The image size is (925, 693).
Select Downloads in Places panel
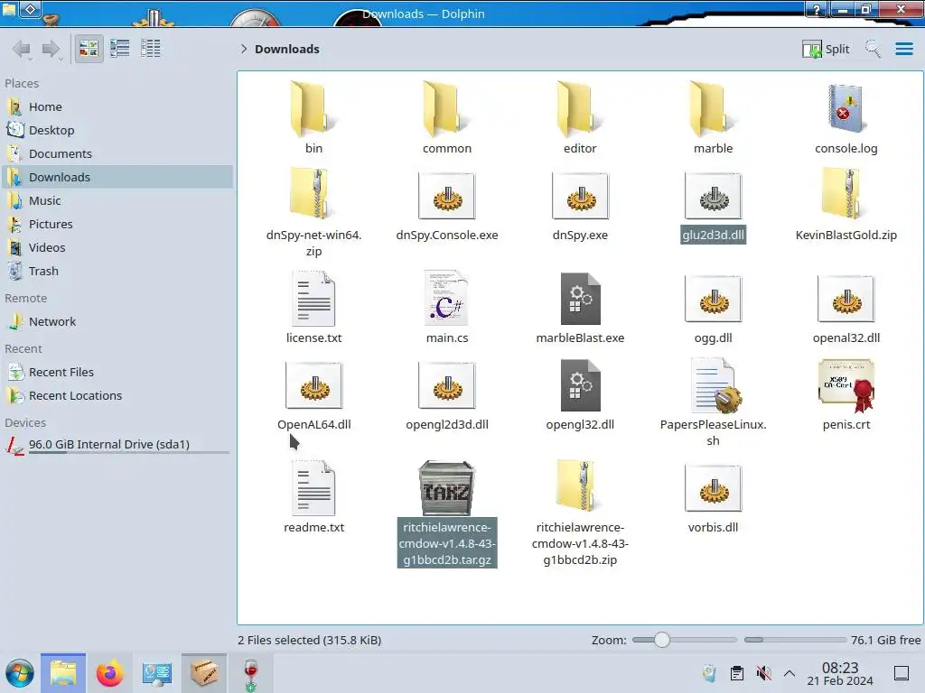point(118,177)
